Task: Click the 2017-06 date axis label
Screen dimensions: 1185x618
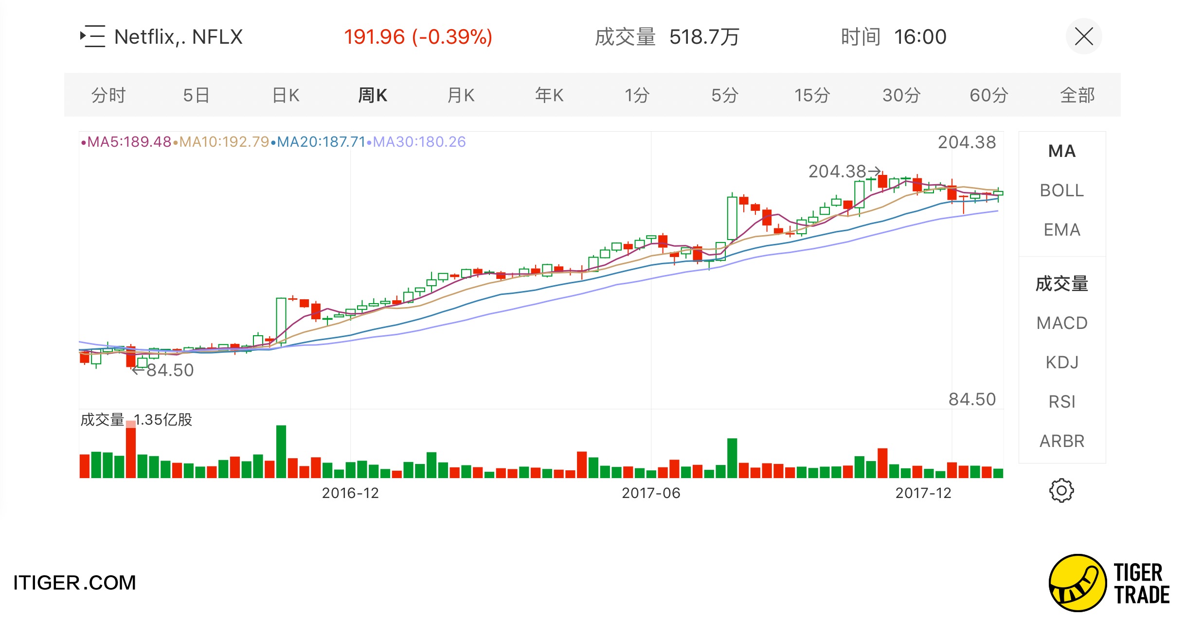Action: pos(651,493)
